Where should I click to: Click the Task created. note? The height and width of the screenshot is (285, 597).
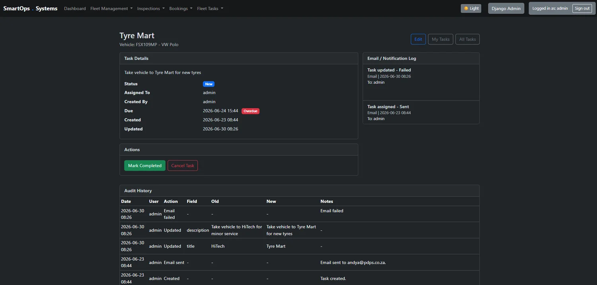coord(333,278)
